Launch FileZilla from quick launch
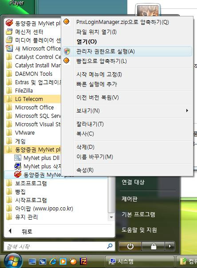The height and width of the screenshot is (268, 197). pos(83,261)
